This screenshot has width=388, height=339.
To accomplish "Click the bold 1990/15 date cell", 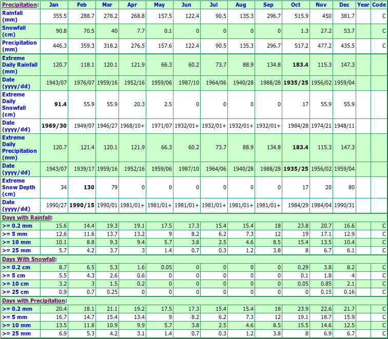I will click(x=82, y=206).
